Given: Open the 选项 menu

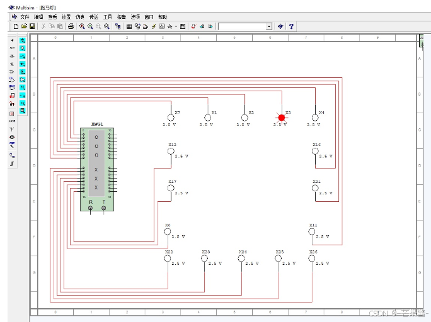Looking at the screenshot, I should 135,17.
